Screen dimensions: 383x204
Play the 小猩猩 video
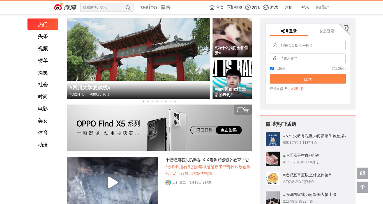112,182
